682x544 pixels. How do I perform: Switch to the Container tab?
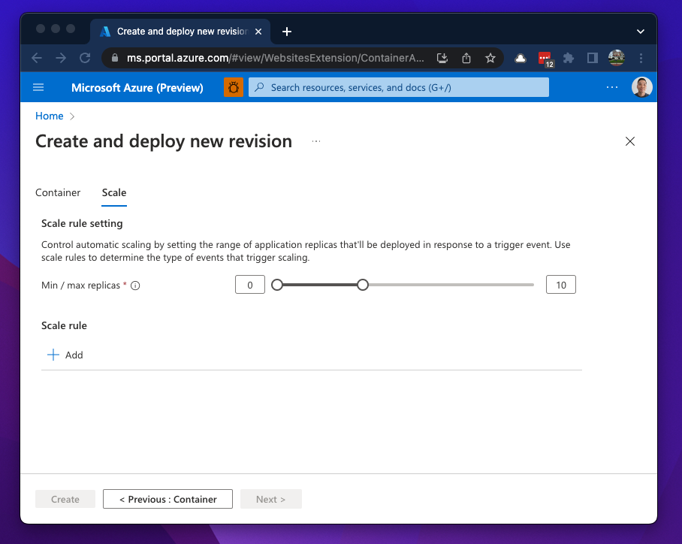point(58,193)
